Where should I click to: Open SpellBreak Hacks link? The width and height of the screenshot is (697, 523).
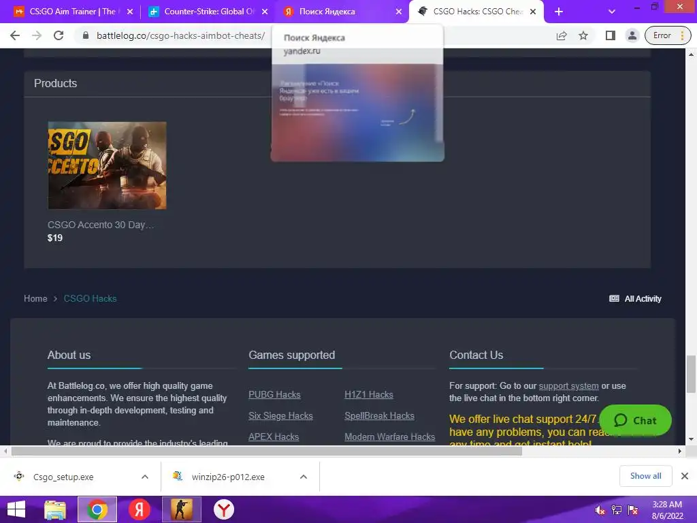pos(379,416)
